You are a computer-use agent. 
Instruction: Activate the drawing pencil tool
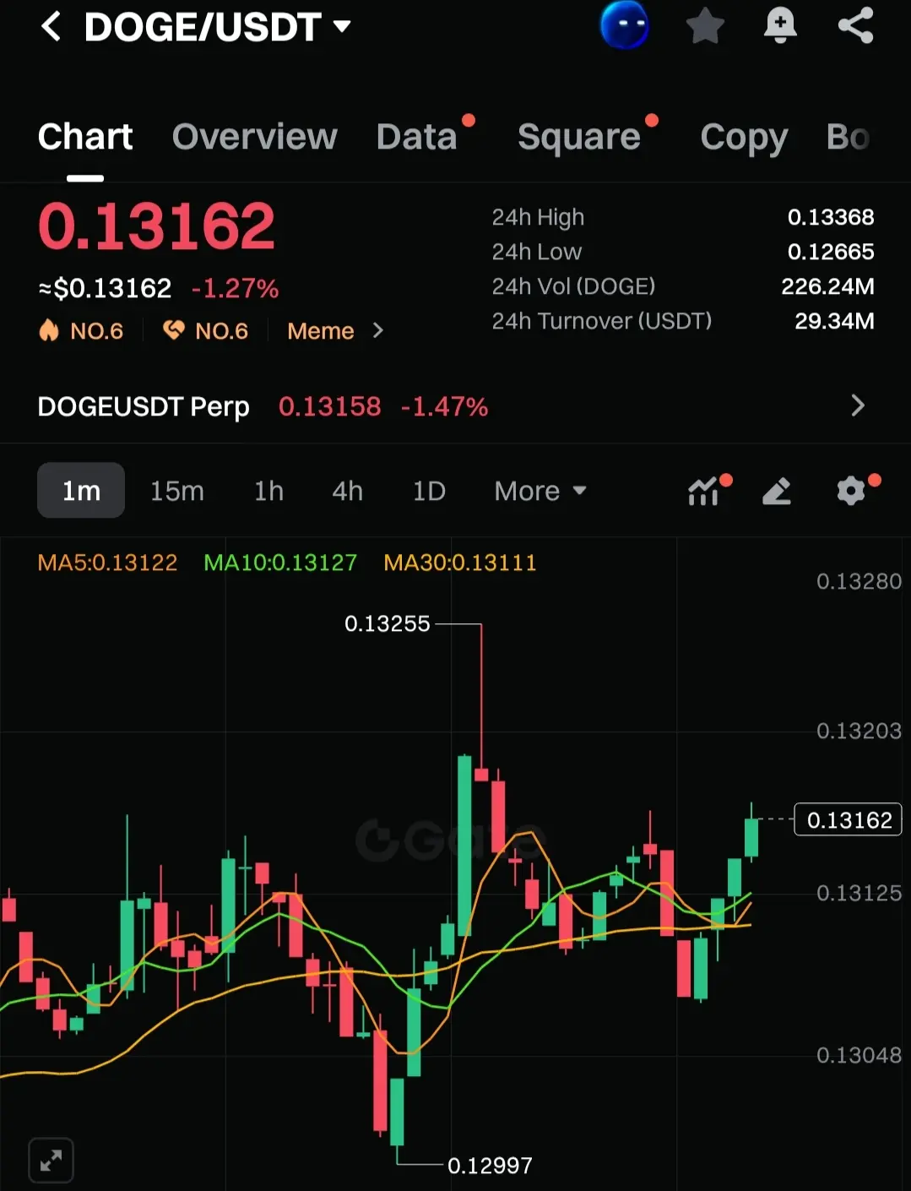[x=777, y=491]
